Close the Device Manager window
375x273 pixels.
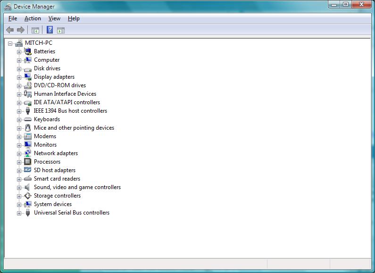(x=361, y=5)
